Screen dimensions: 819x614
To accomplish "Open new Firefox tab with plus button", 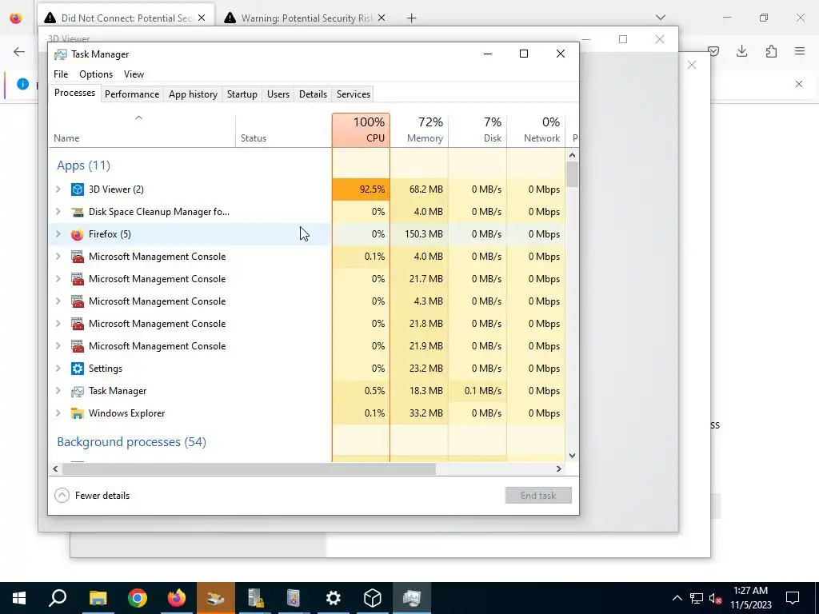I will point(412,18).
